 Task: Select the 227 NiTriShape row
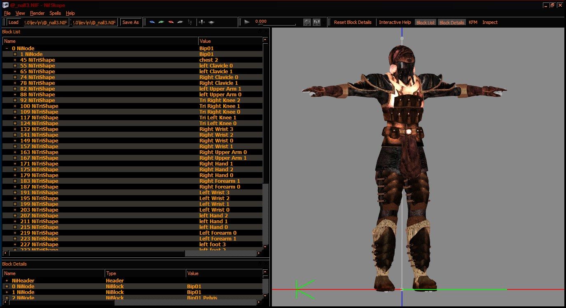tap(133, 245)
